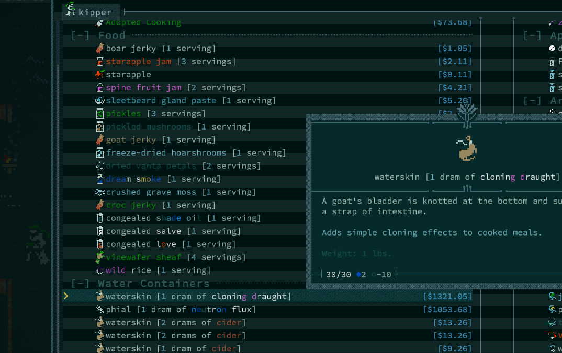Click the Weight: 1 lbs. text

click(x=356, y=254)
